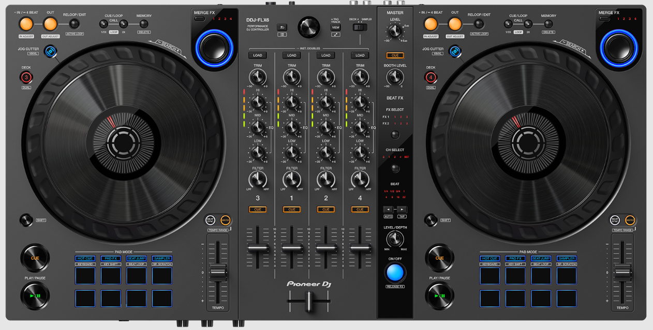
Task: Click the 1/2X loop halve button on left deck
Action: click(103, 24)
